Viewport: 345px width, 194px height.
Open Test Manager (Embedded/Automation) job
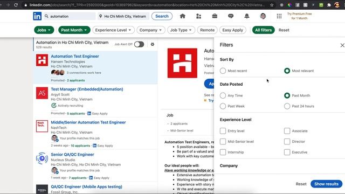point(87,89)
